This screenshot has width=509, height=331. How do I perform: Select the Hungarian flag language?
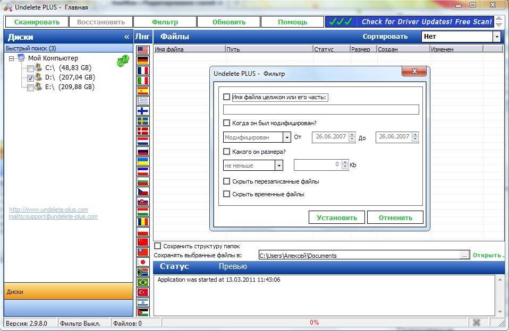click(143, 211)
